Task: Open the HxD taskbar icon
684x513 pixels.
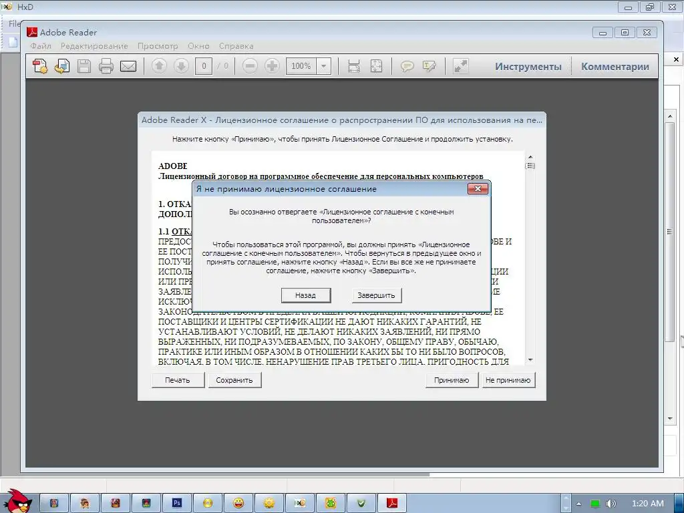Action: 300,503
